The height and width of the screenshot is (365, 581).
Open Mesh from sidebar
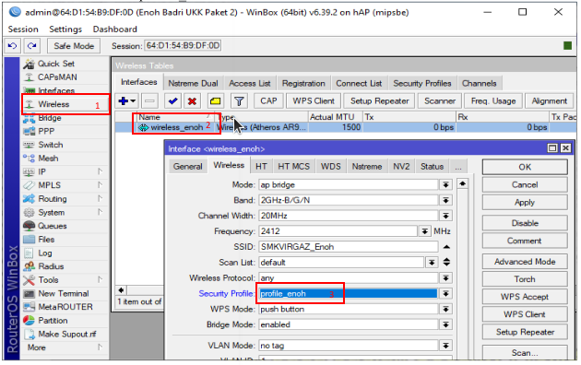pyautogui.click(x=48, y=159)
